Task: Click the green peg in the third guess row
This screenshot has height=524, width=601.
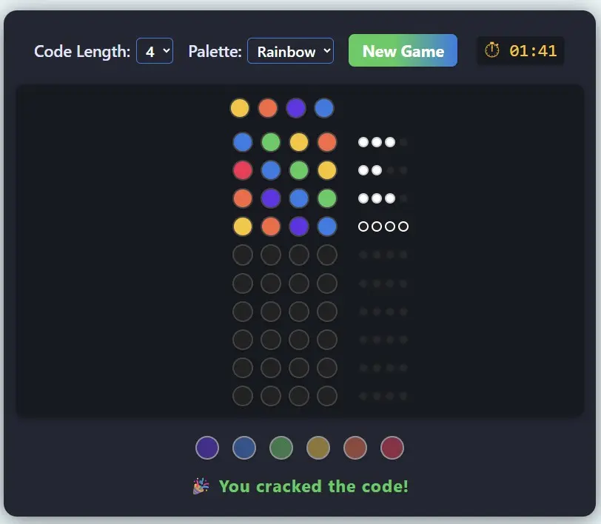Action: click(x=326, y=198)
